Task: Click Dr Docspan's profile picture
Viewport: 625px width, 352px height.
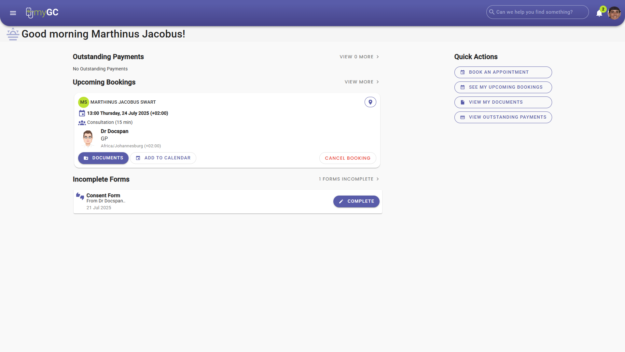Action: 88,138
